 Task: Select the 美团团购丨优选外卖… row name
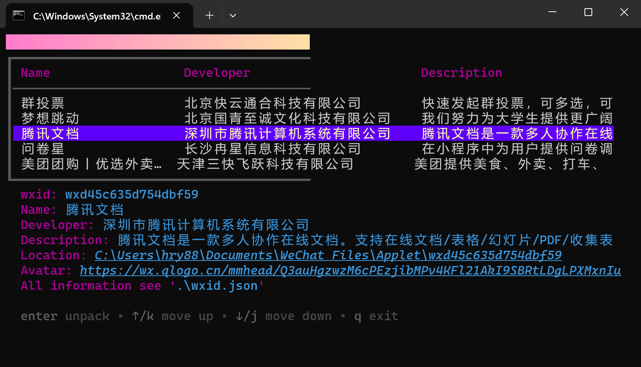[x=92, y=164]
